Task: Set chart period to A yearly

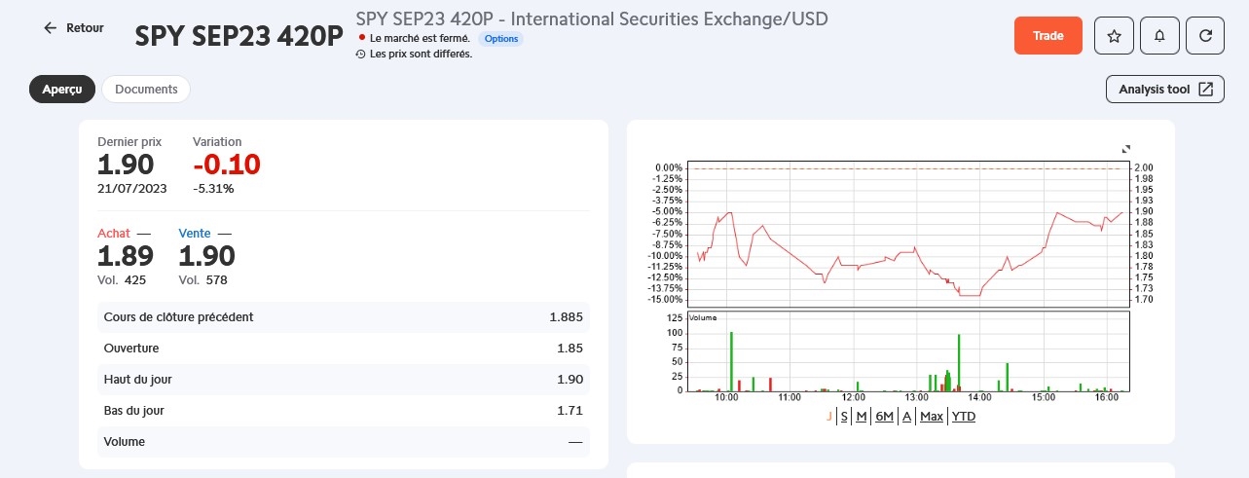Action: 906,417
